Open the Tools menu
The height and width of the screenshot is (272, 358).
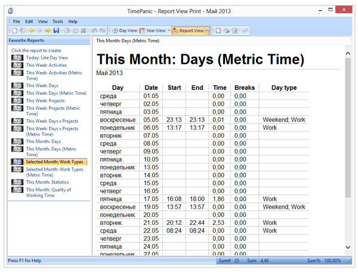(58, 21)
